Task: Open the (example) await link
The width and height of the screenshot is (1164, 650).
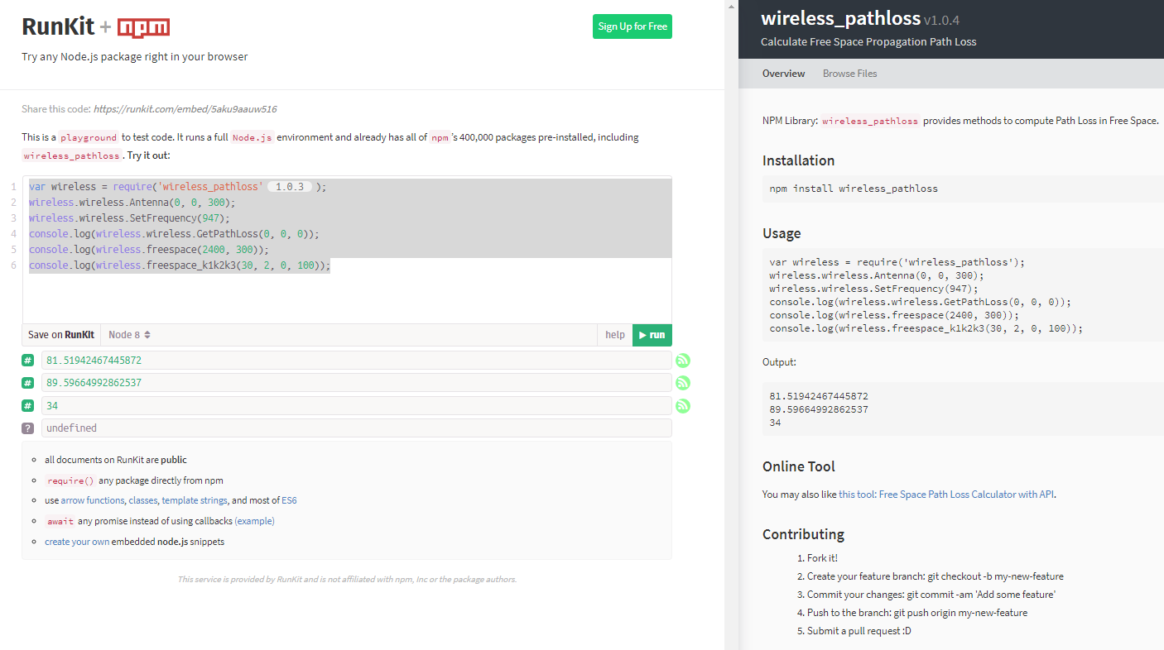Action: click(x=254, y=521)
